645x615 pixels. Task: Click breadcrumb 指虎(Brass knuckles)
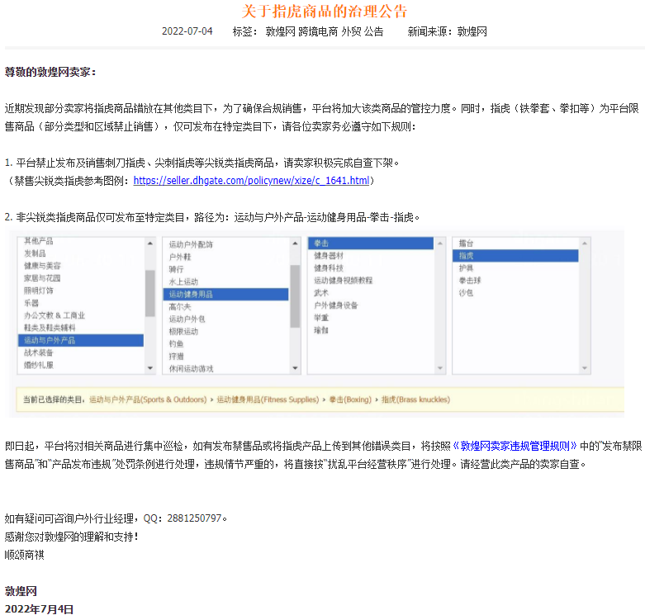[x=415, y=400]
